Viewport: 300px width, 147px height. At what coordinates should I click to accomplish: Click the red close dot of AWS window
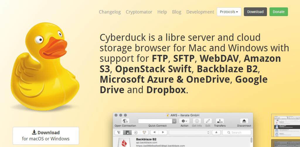pos(116,115)
